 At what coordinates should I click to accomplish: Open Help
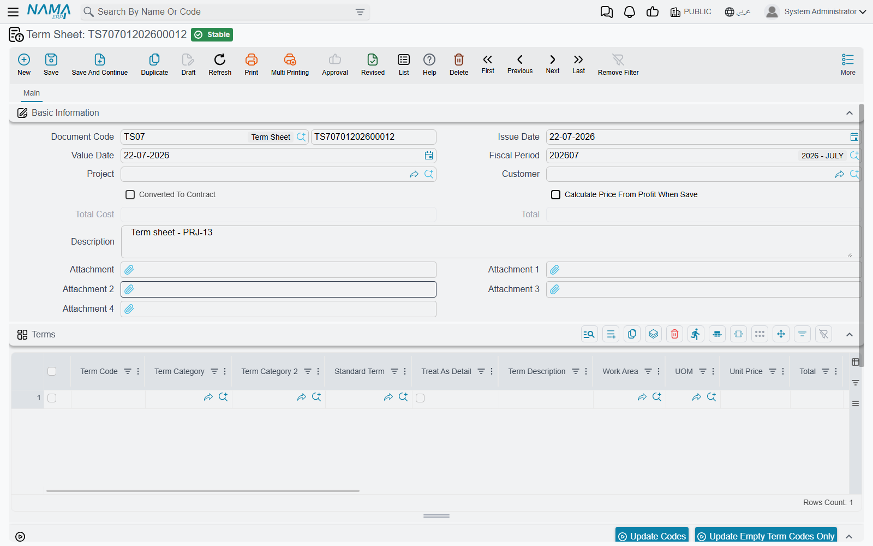(x=429, y=64)
